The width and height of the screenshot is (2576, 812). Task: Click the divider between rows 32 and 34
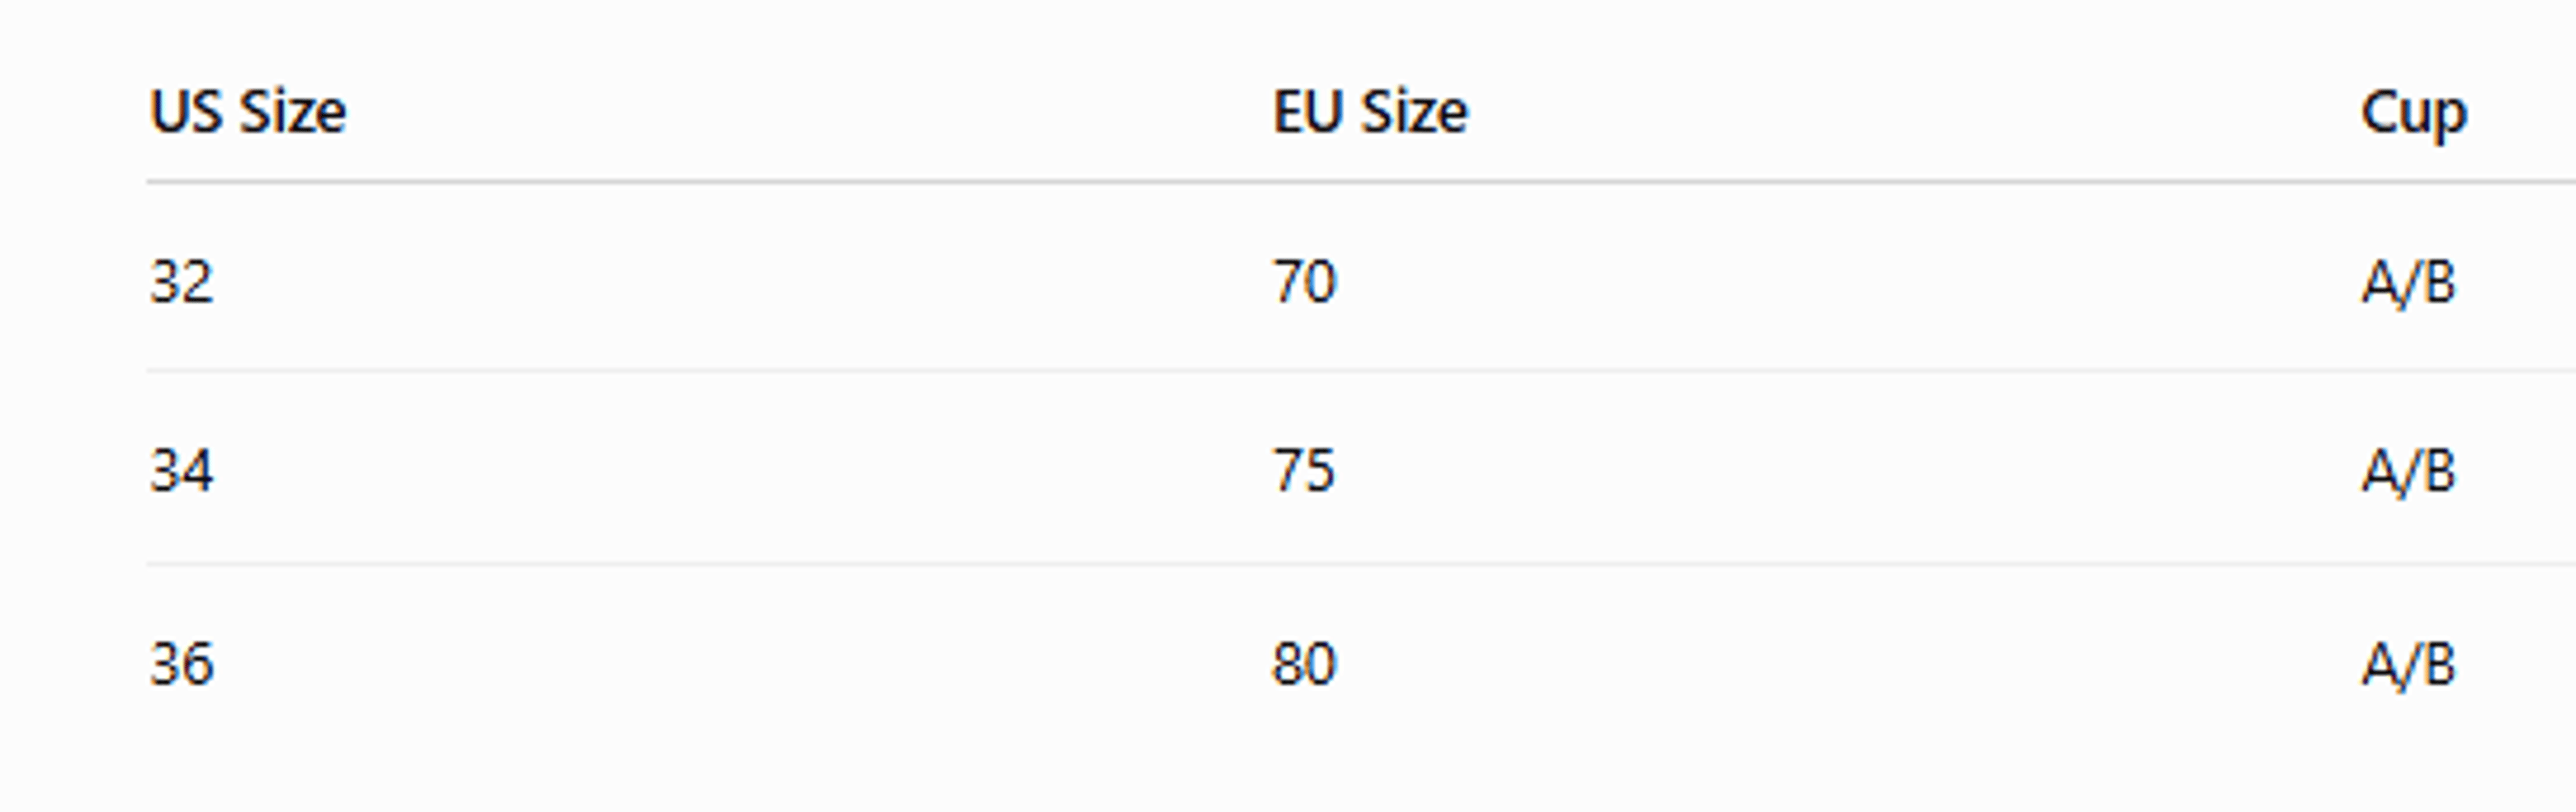[1361, 371]
